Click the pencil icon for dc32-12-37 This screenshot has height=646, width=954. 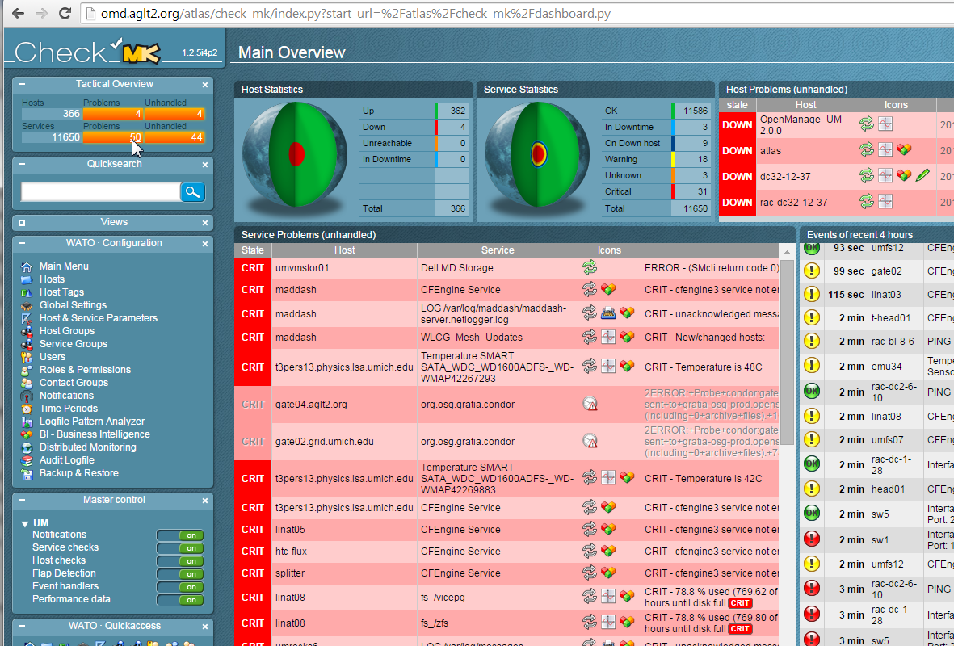click(x=922, y=176)
